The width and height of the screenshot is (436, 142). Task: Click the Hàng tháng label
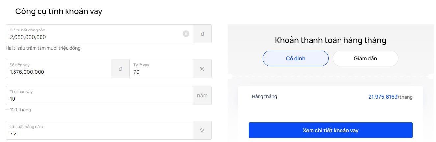point(264,97)
